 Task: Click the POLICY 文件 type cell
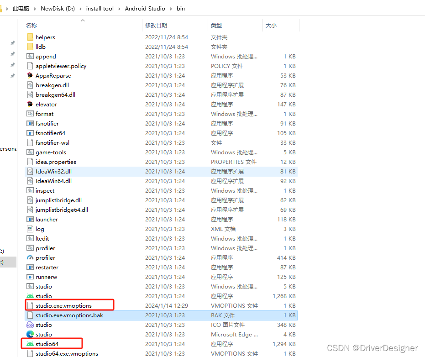(227, 66)
